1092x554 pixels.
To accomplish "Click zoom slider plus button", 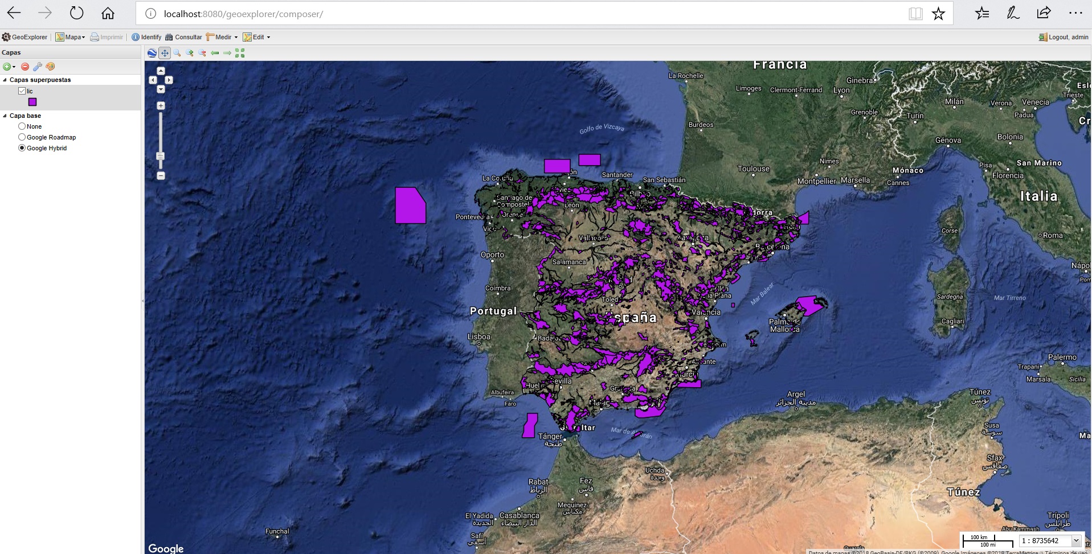I will click(161, 105).
